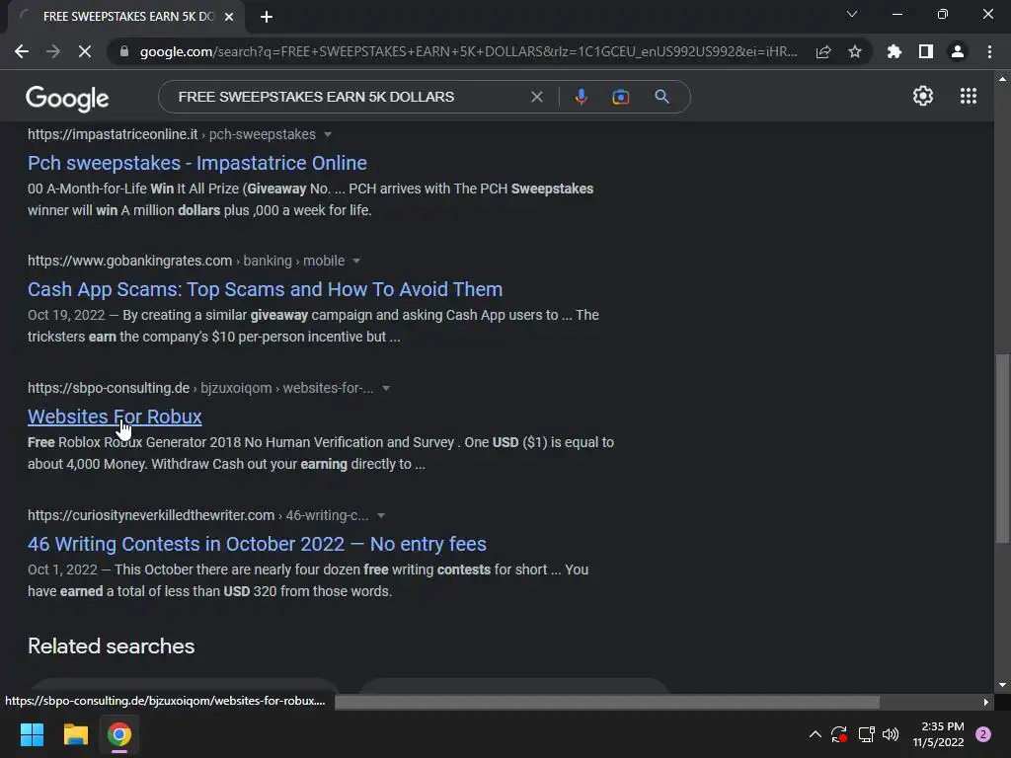
Task: Go to the Google homepage logo
Action: coord(67,98)
